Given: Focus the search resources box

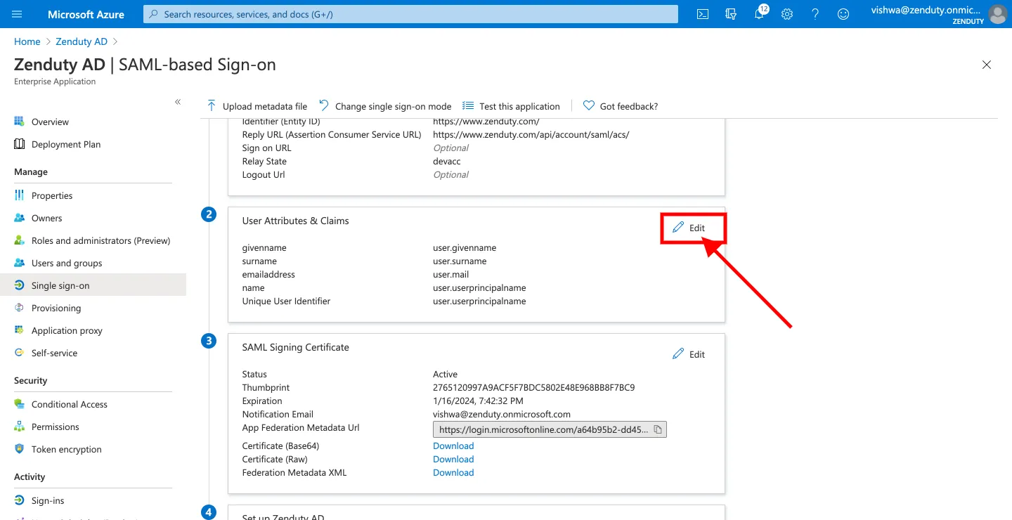Looking at the screenshot, I should [x=410, y=14].
